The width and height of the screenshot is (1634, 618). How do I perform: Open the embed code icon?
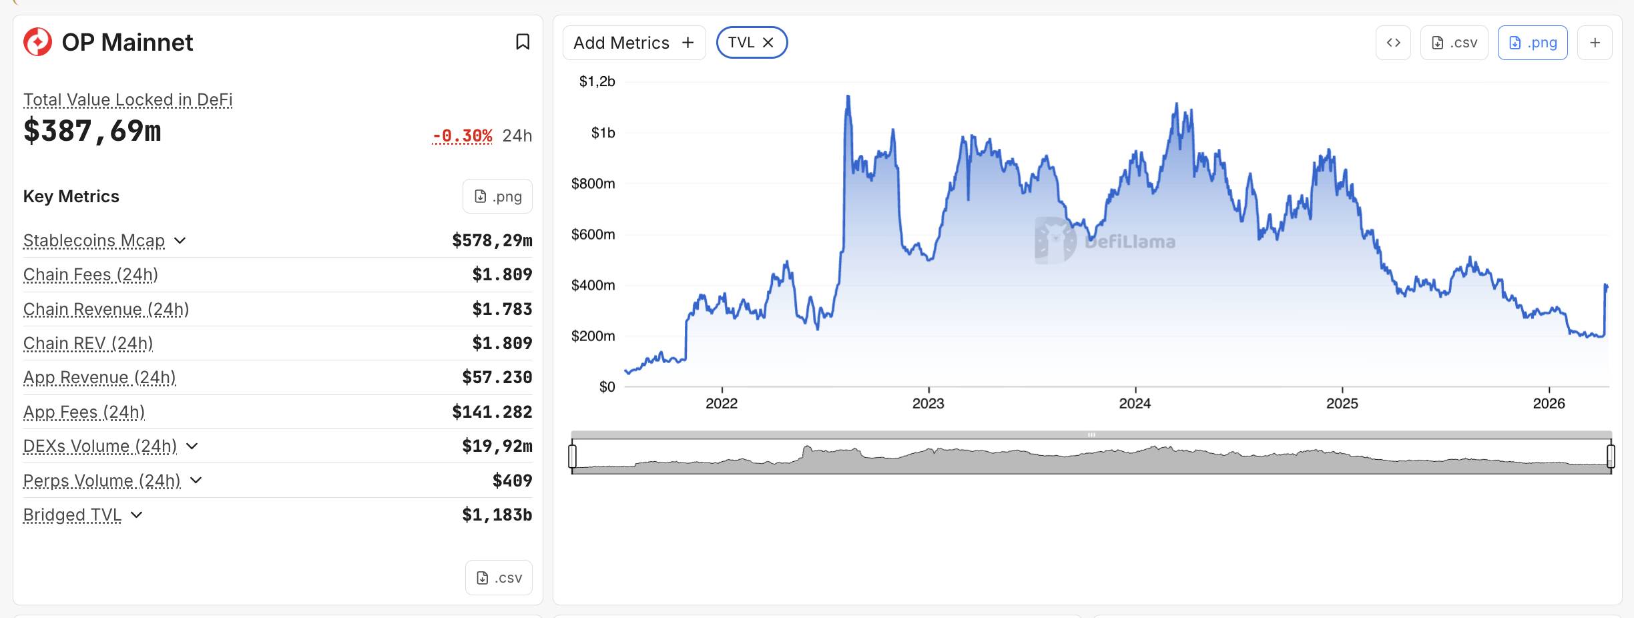click(x=1394, y=42)
